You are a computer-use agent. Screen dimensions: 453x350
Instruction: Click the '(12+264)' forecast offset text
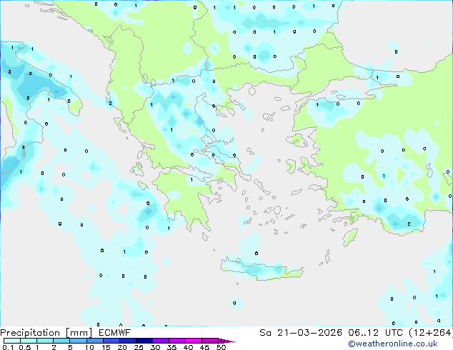pos(430,333)
